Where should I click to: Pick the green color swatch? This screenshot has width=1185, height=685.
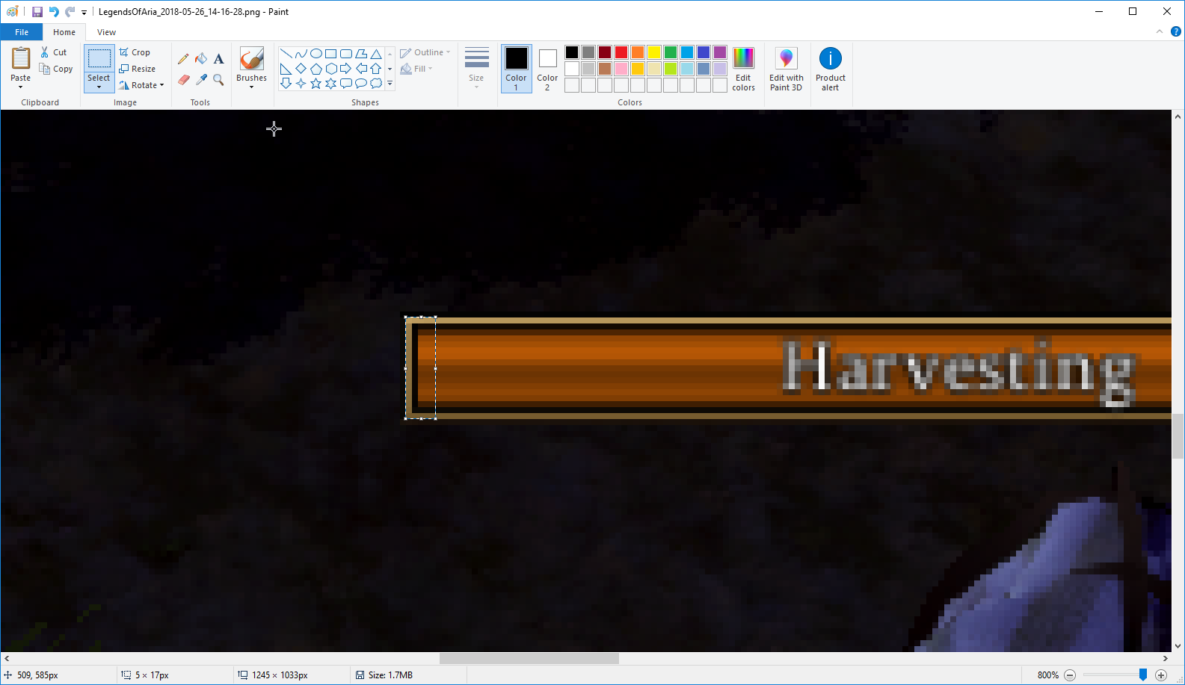pos(671,52)
